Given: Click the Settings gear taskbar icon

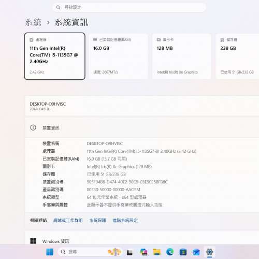Looking at the screenshot, I should click(209, 252).
